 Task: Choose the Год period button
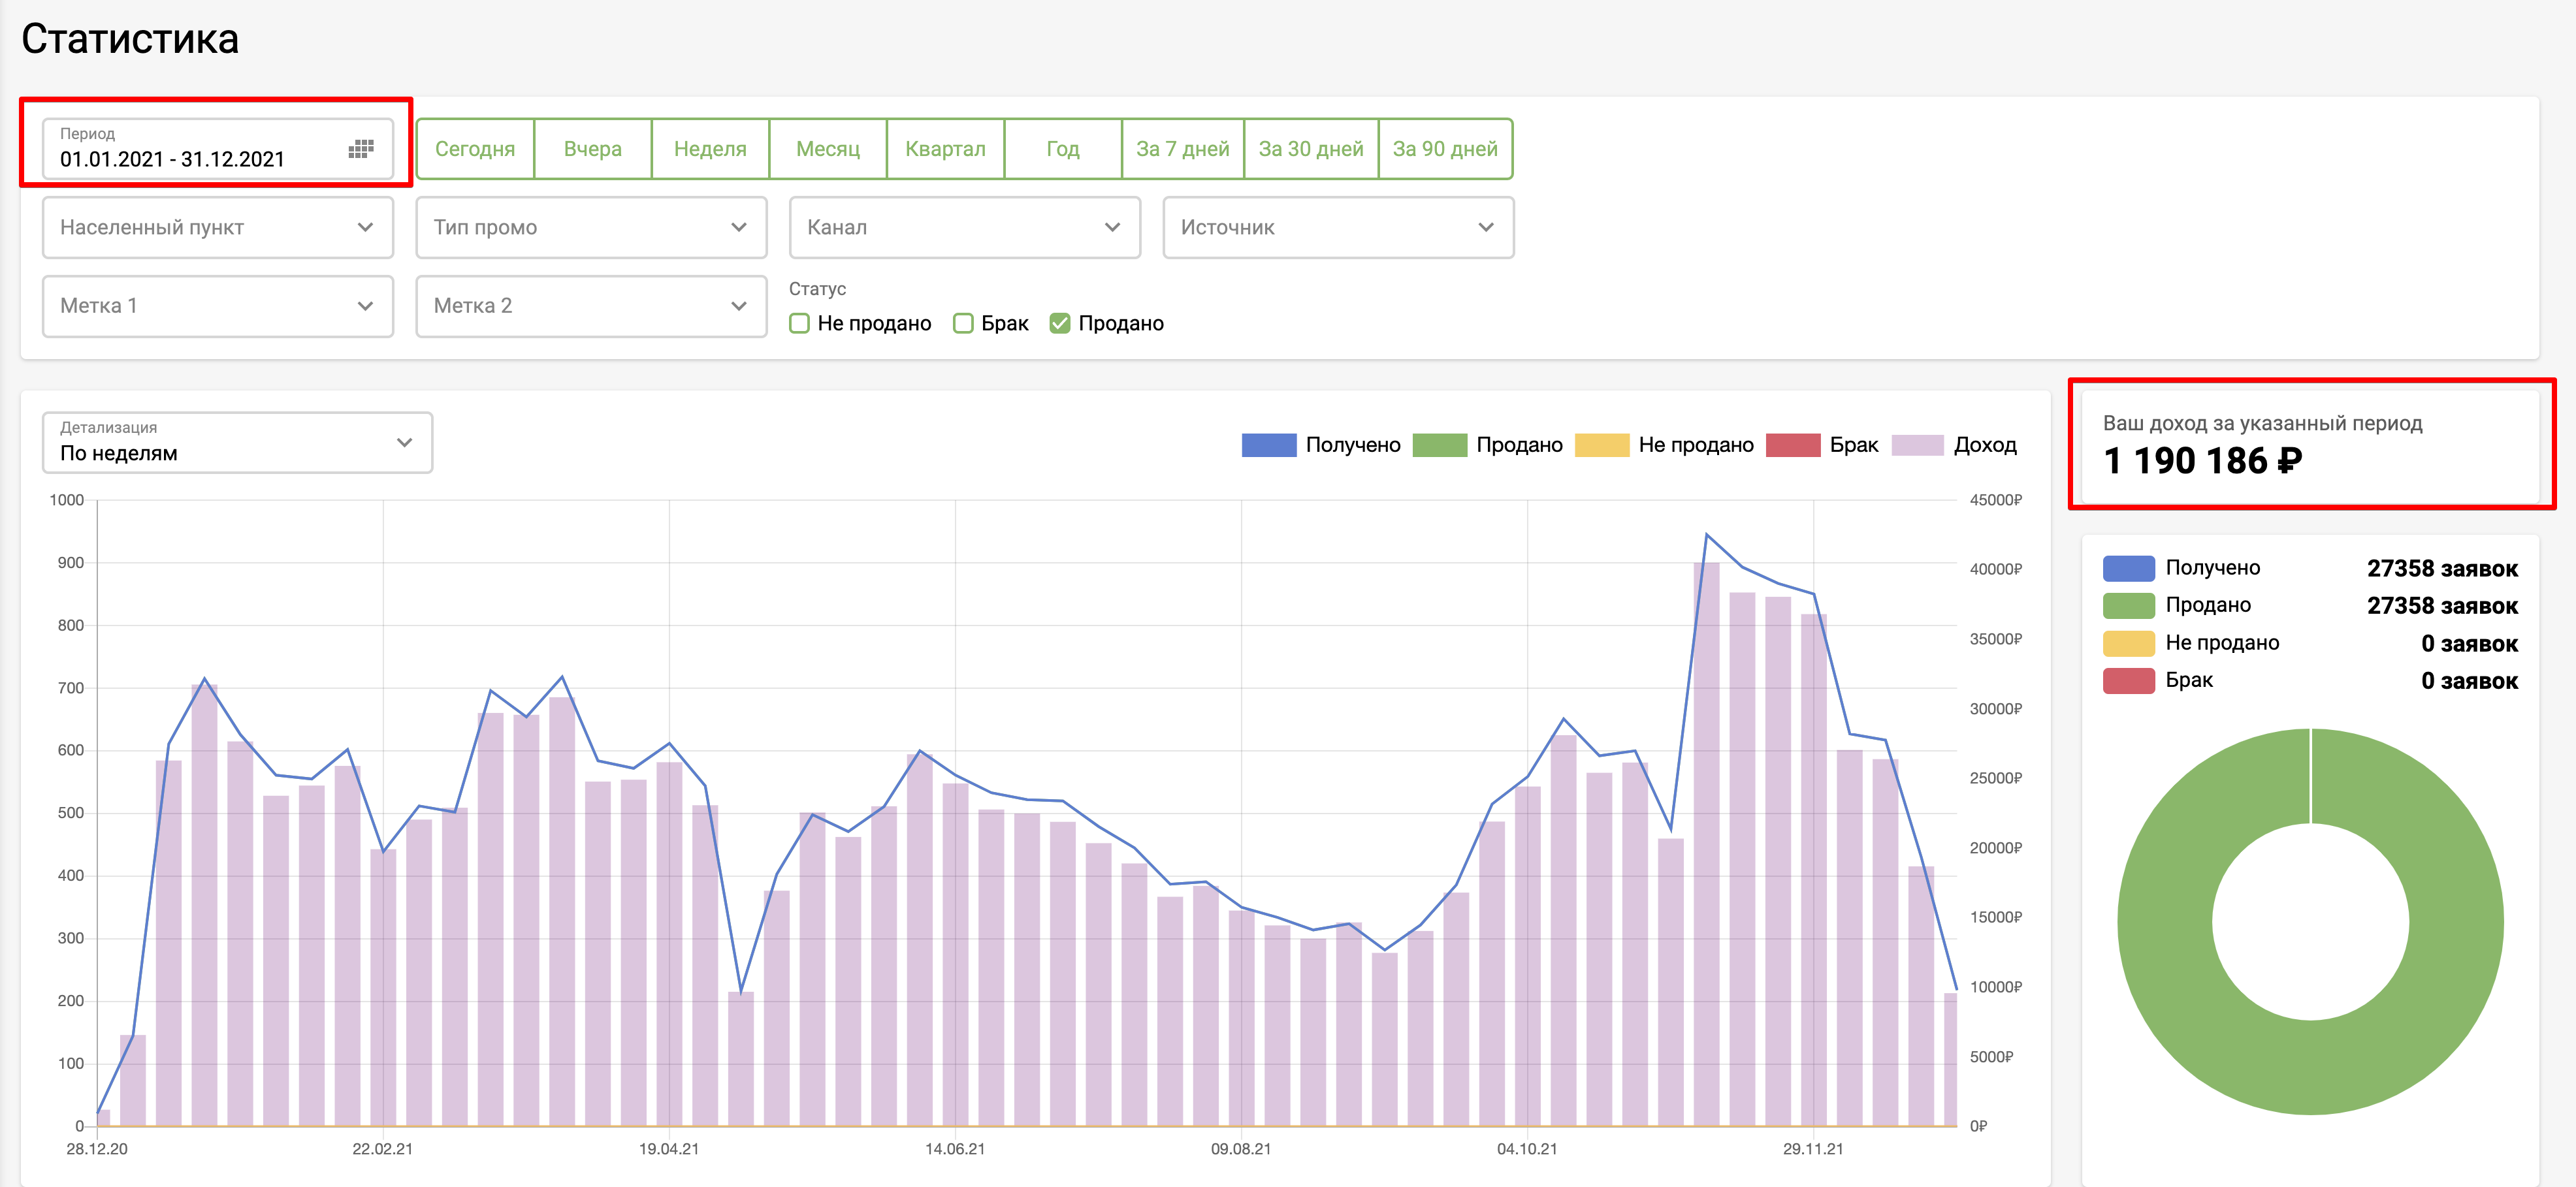pyautogui.click(x=1062, y=149)
